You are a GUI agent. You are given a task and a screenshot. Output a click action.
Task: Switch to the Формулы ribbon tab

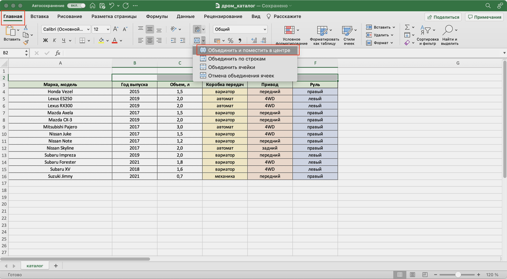157,16
